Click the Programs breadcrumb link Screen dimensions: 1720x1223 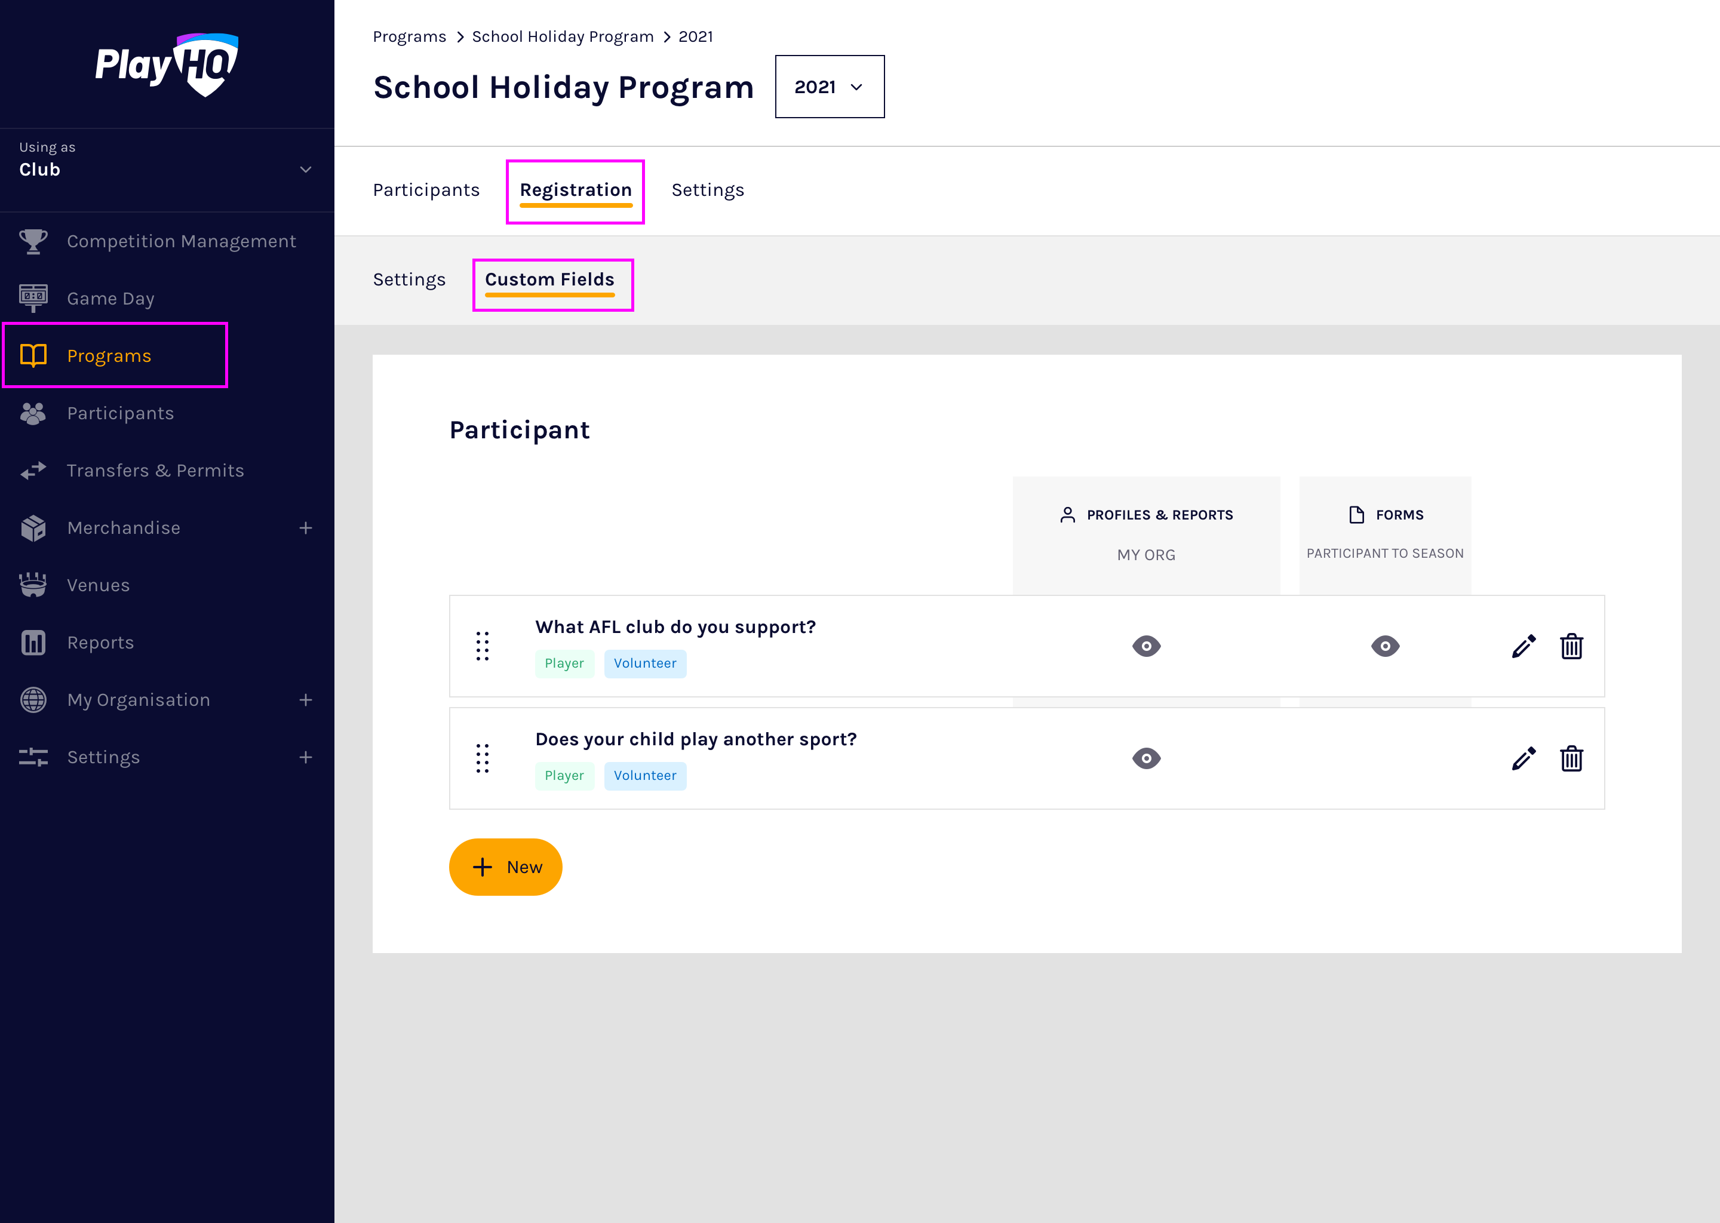coord(409,37)
